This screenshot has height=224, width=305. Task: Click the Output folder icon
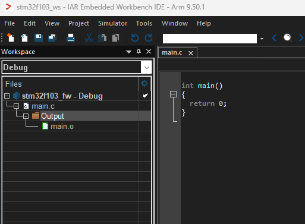point(36,115)
